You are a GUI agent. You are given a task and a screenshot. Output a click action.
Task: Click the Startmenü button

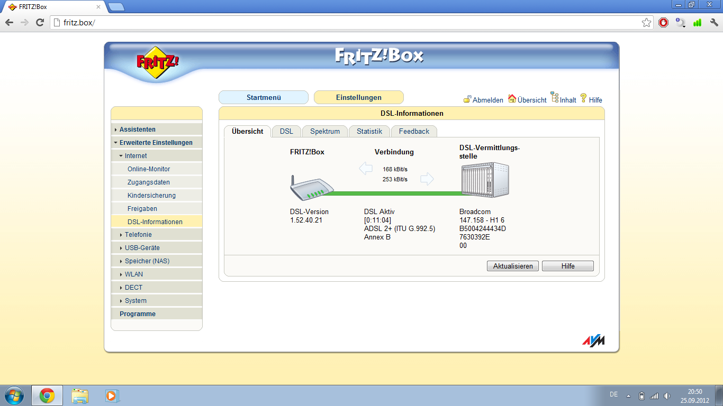(x=264, y=97)
